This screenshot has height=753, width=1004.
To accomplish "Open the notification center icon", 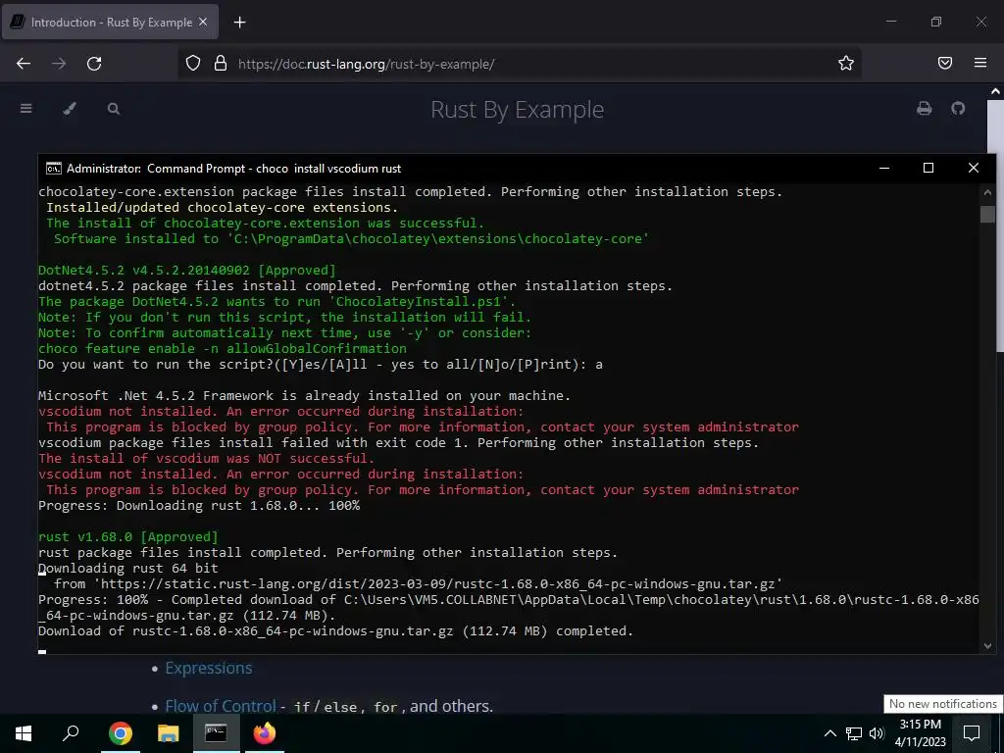I will [x=972, y=732].
